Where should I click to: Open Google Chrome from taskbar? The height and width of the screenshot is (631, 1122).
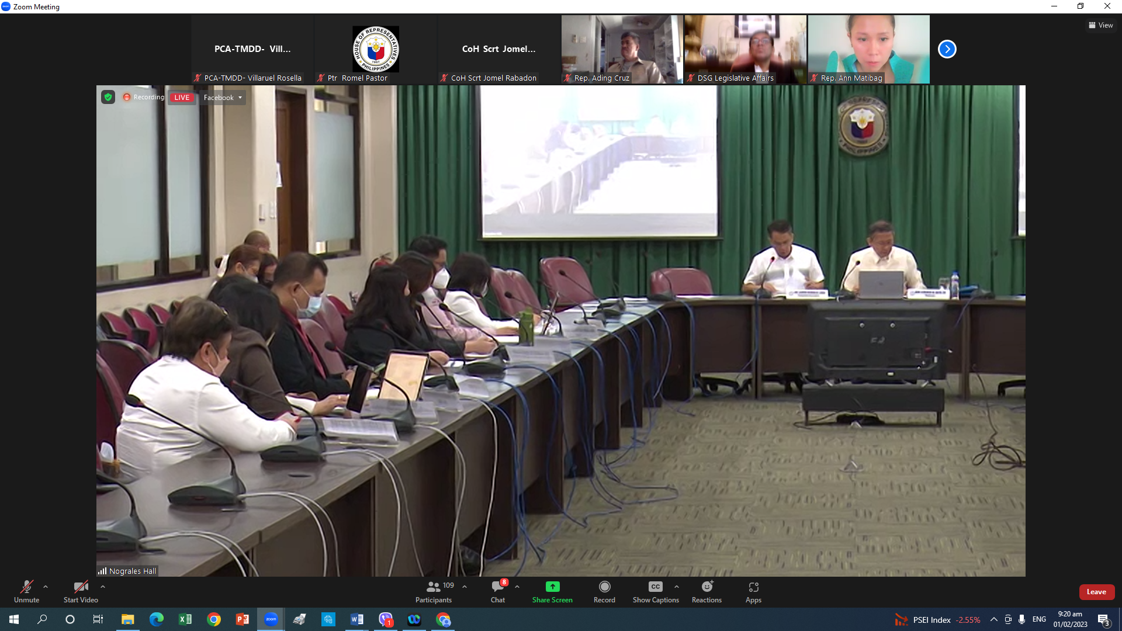pos(213,619)
